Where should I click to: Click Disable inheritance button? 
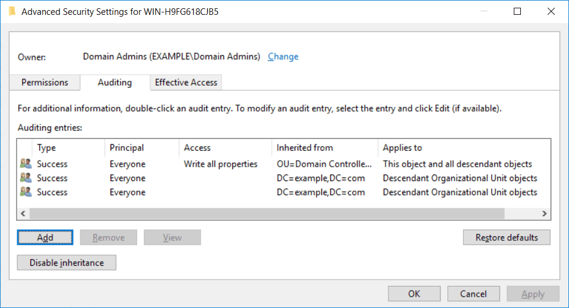67,262
